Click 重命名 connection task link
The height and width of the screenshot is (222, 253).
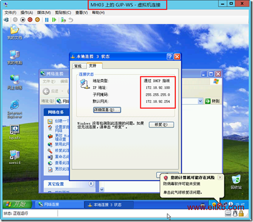pyautogui.click(x=59, y=157)
